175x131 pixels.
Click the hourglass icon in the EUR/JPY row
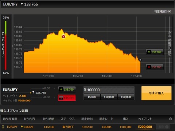point(3,127)
